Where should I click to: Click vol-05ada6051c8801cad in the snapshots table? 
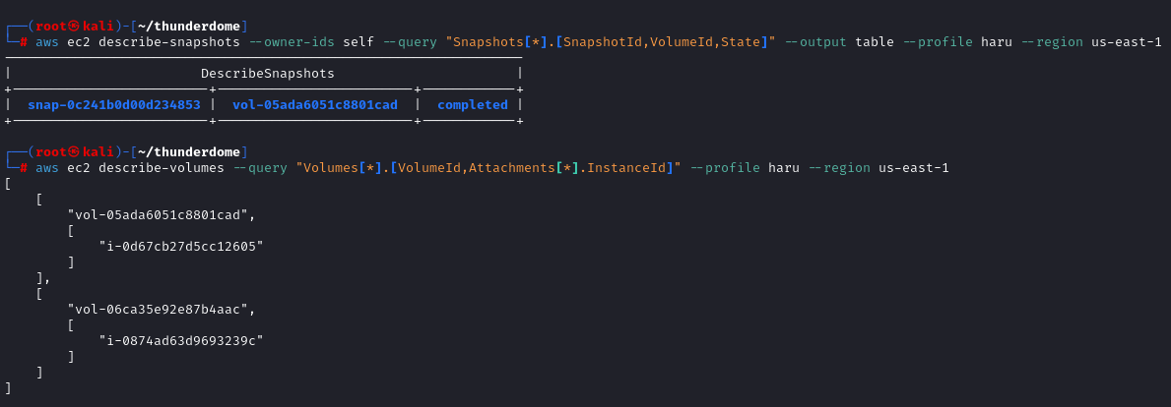[x=314, y=104]
